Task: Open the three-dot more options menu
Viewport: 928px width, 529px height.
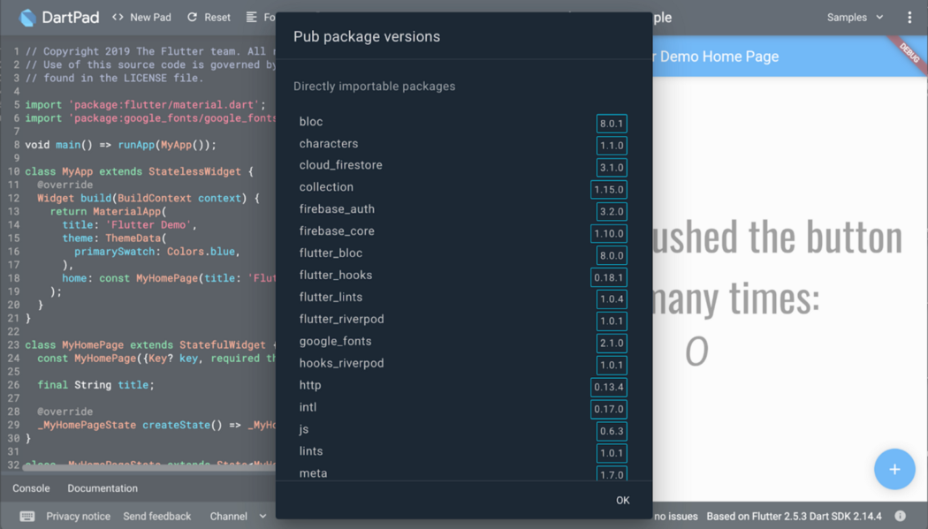Action: coord(909,17)
